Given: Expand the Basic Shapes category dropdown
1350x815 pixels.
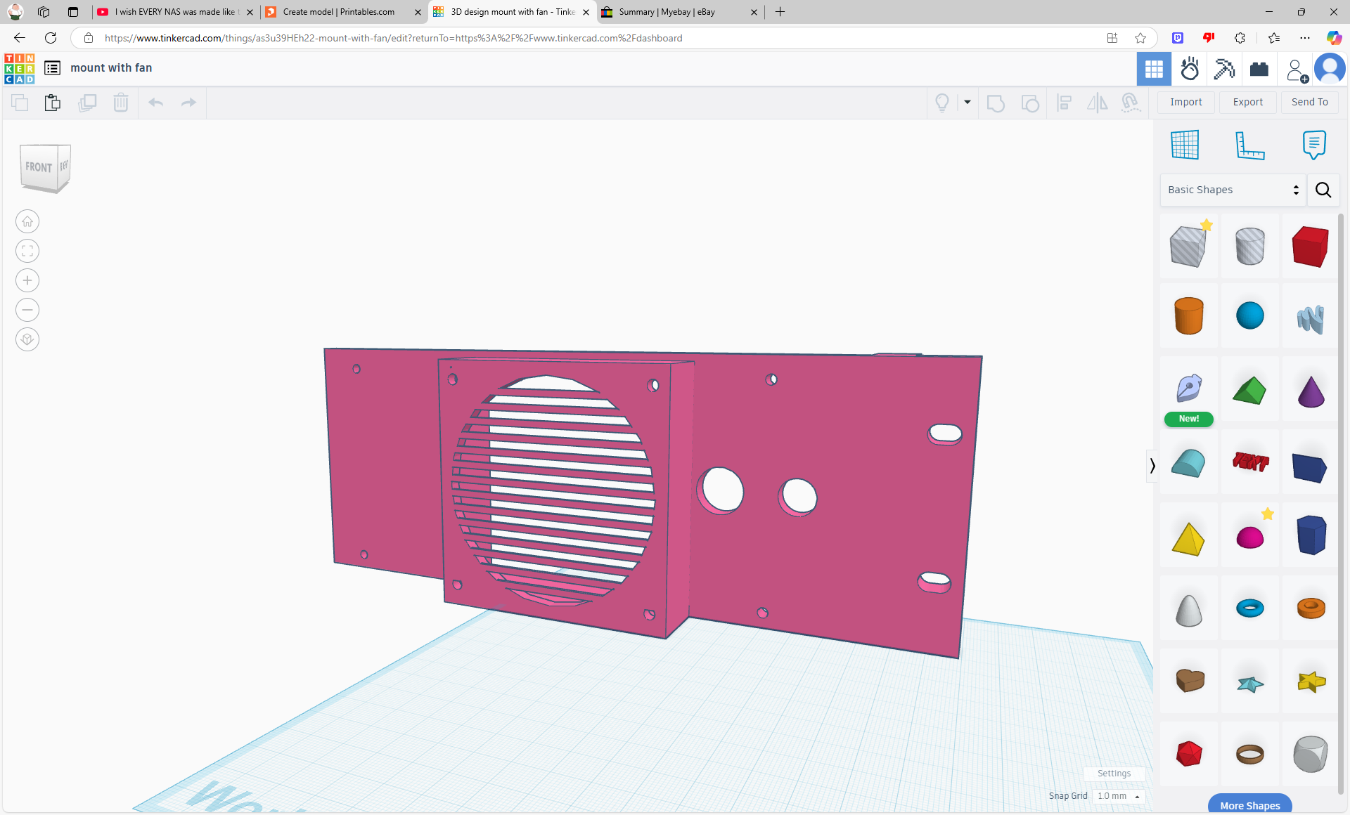Looking at the screenshot, I should pyautogui.click(x=1233, y=190).
